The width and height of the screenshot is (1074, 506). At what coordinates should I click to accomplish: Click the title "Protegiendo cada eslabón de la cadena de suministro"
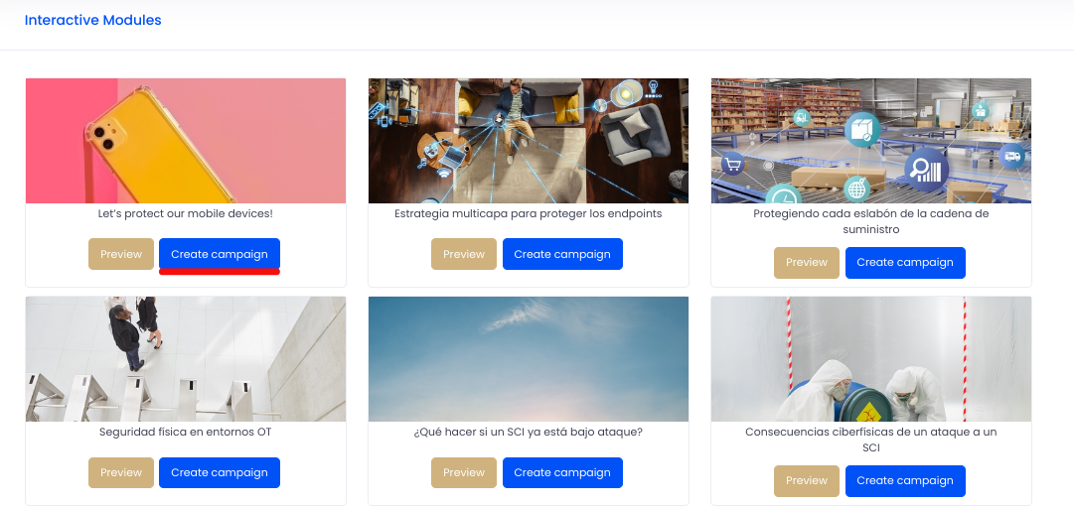tap(871, 221)
